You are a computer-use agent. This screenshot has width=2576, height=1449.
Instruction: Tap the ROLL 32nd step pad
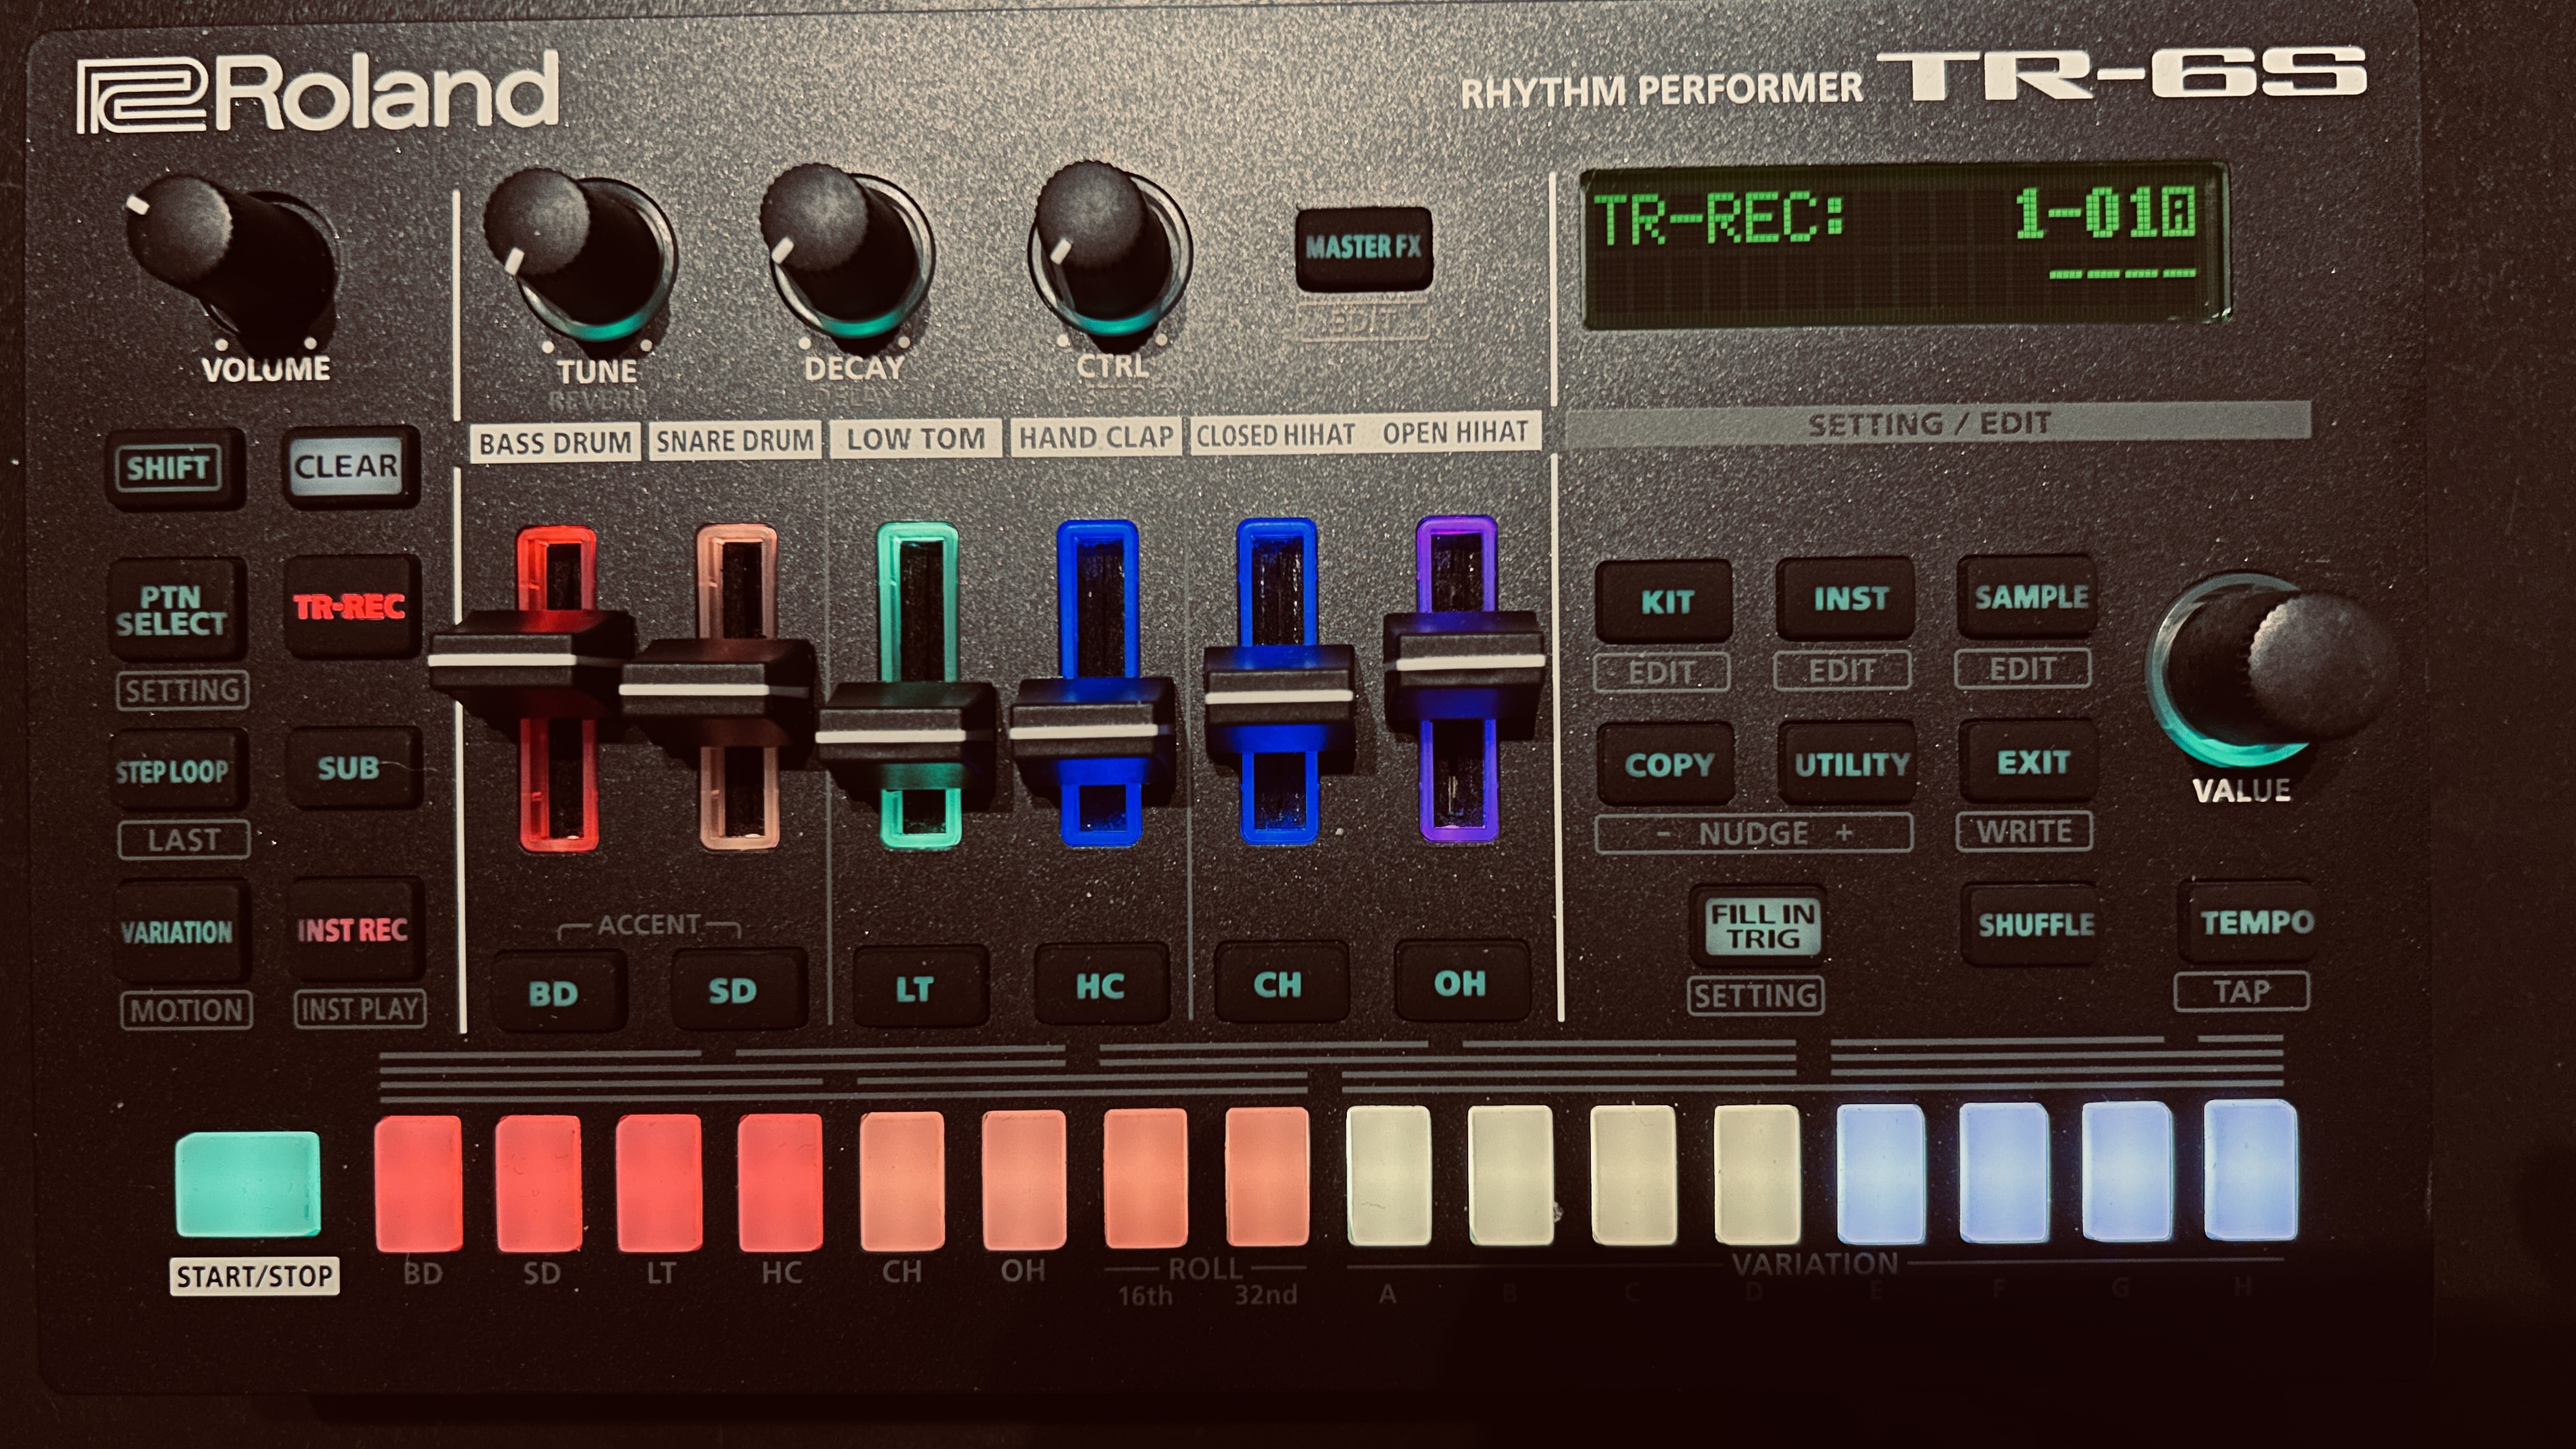(x=1267, y=1177)
